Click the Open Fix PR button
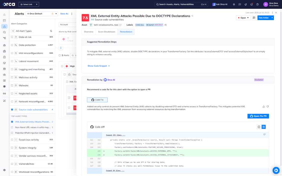 (x=258, y=116)
